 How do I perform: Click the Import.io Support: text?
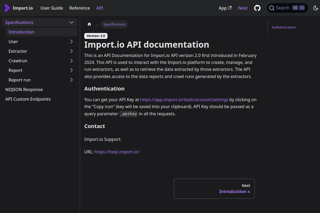click(x=103, y=139)
